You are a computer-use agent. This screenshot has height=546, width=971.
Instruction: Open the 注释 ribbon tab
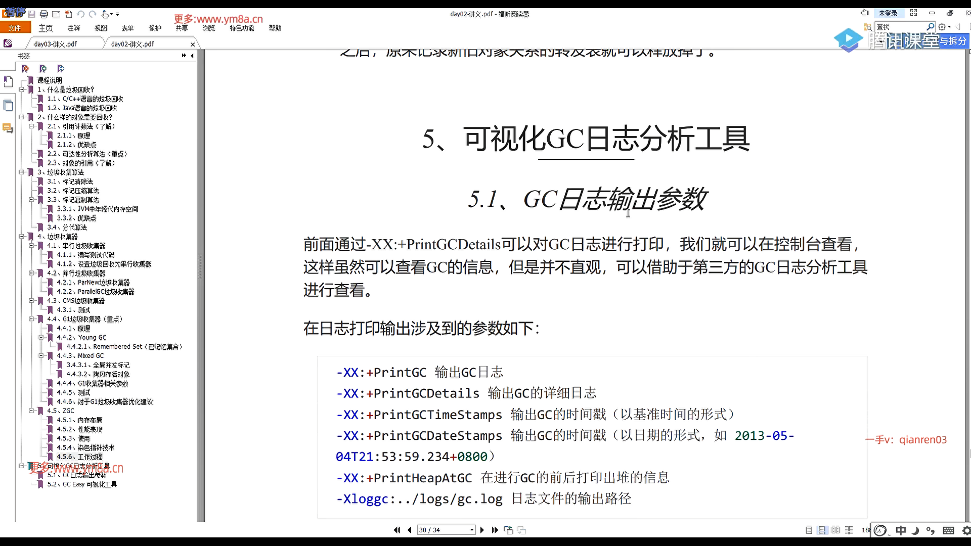[x=73, y=28]
